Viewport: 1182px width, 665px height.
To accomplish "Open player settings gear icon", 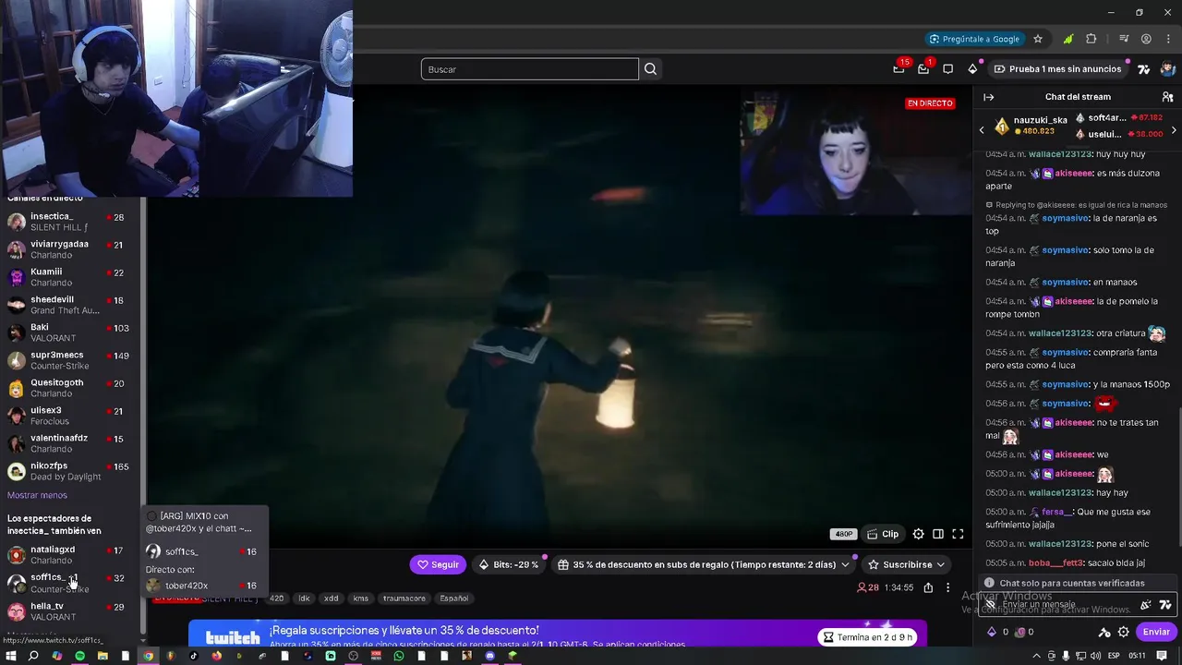I will pyautogui.click(x=918, y=534).
